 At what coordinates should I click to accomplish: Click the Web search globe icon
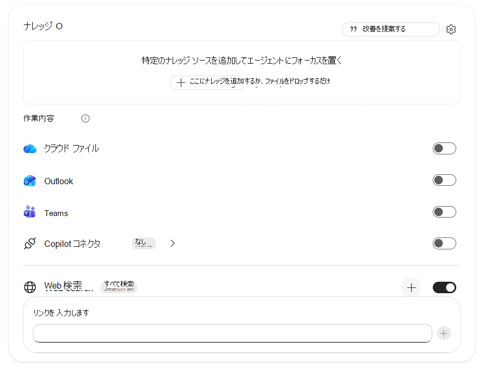[x=30, y=287]
